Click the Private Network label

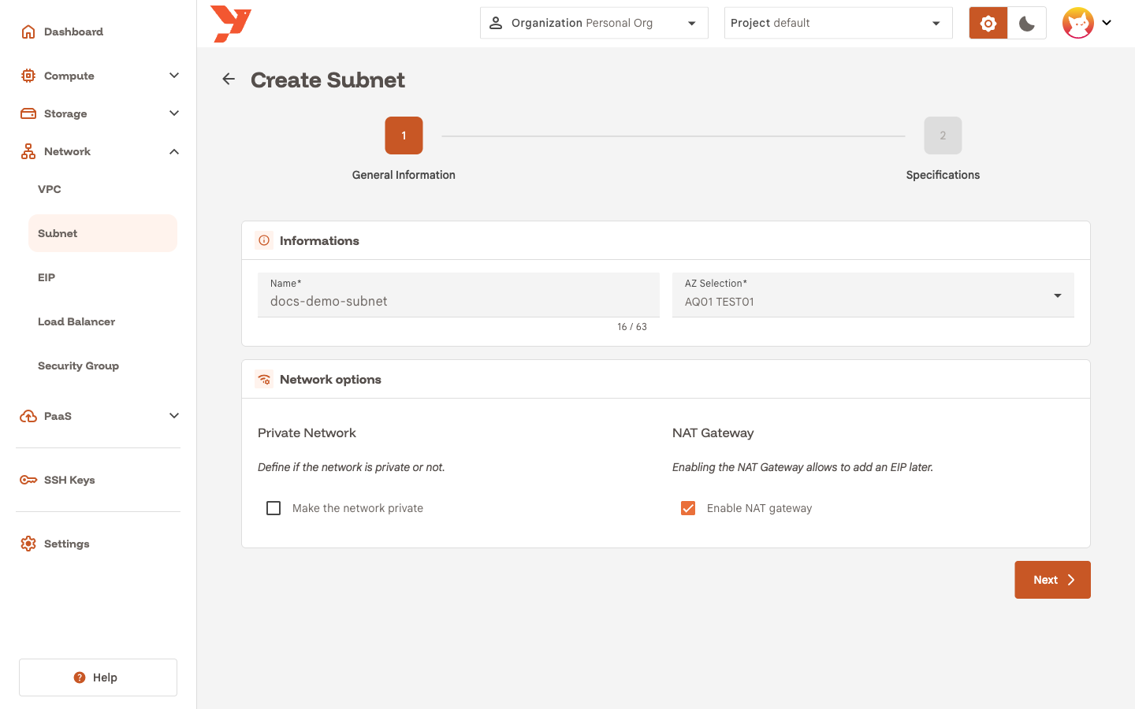(x=307, y=432)
